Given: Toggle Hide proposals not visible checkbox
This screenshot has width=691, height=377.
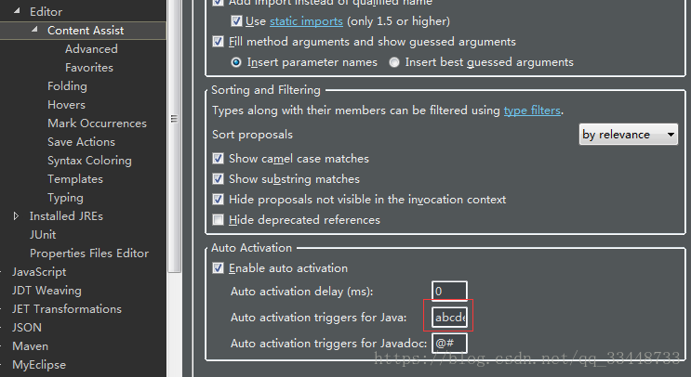Looking at the screenshot, I should click(x=219, y=200).
